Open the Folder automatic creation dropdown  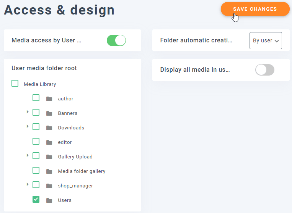[x=266, y=40]
